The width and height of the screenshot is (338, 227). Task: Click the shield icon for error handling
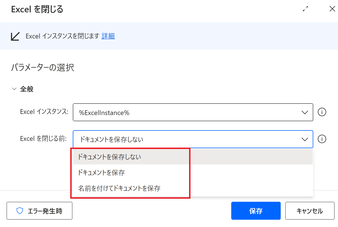(19, 211)
